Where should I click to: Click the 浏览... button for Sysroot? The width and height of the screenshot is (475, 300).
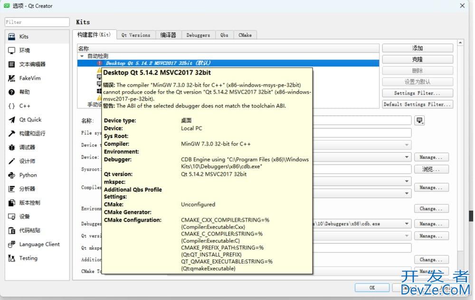(431, 169)
